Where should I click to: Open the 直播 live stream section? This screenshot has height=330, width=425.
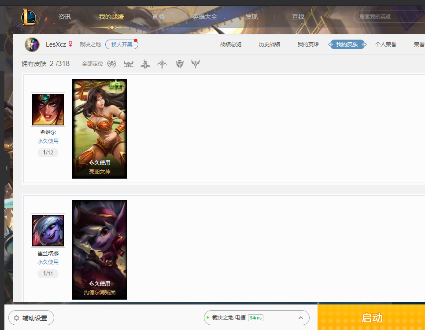point(158,17)
